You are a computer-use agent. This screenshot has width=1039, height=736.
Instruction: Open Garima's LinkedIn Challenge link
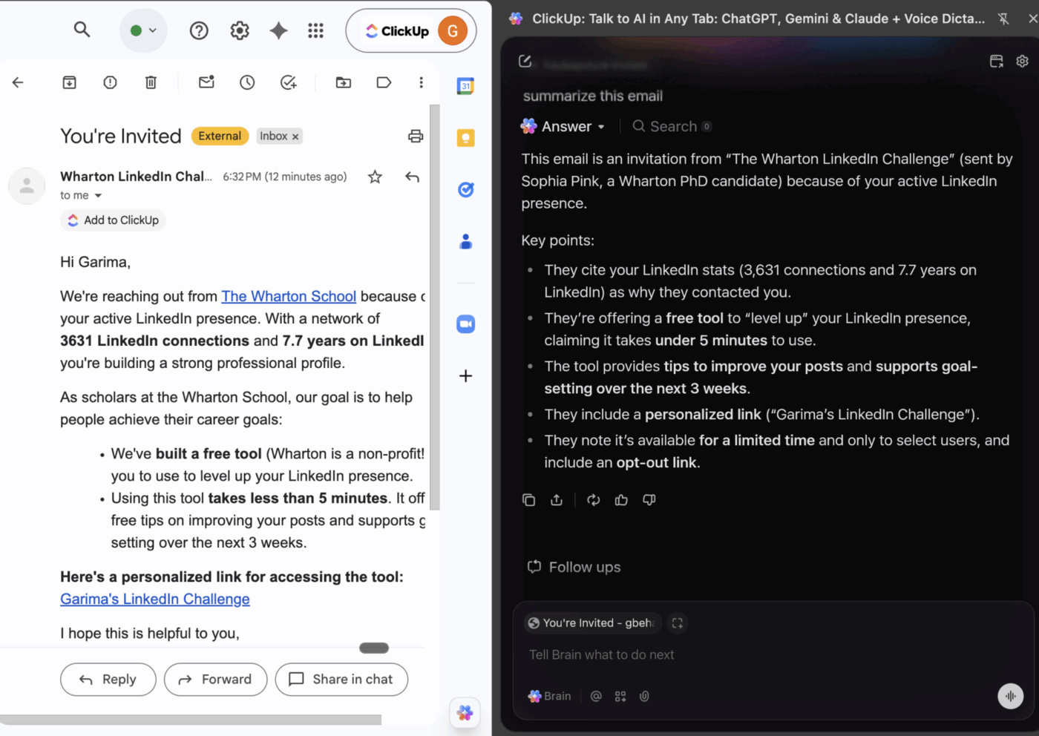pos(154,599)
